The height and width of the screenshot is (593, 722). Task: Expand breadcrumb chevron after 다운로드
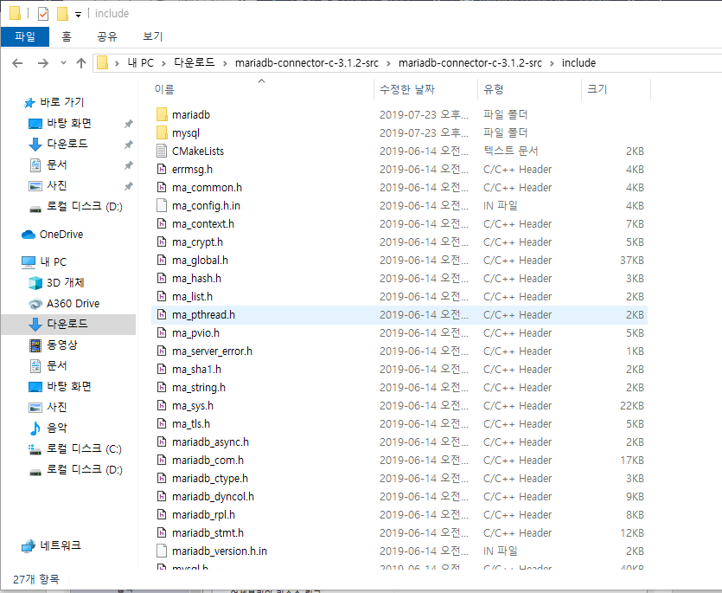pyautogui.click(x=225, y=64)
